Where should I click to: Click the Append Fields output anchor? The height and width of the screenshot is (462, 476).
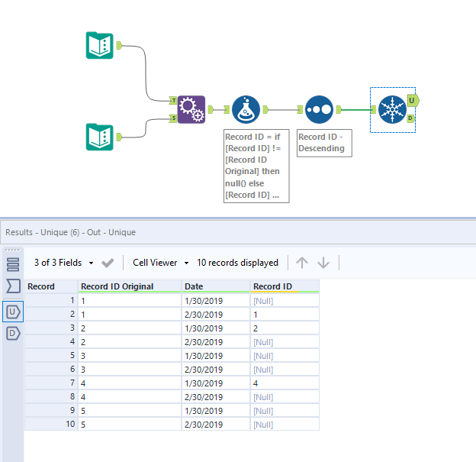point(211,109)
